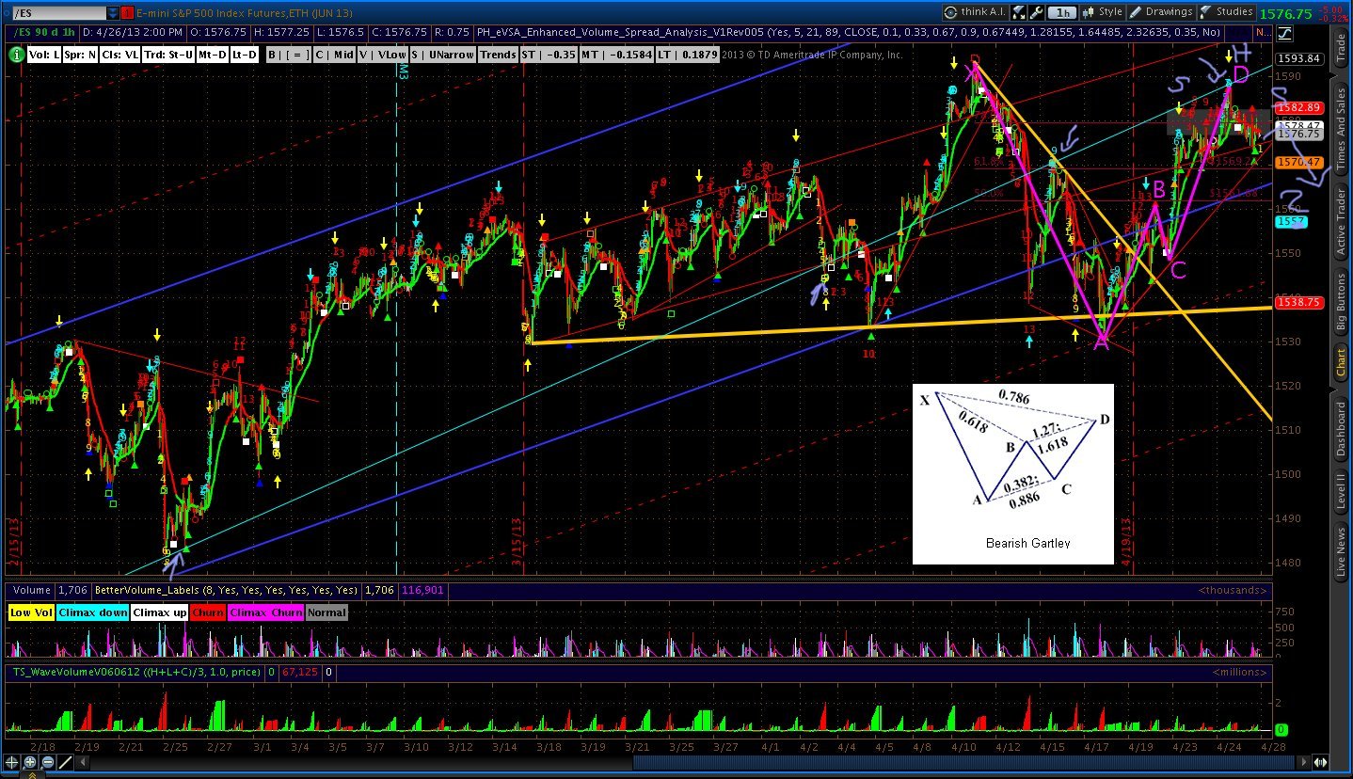Click the wrench chart settings icon
Viewport: 1353px width, 779px height.
click(1035, 12)
